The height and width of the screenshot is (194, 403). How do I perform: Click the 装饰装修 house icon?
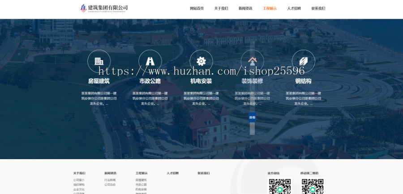[x=253, y=61]
